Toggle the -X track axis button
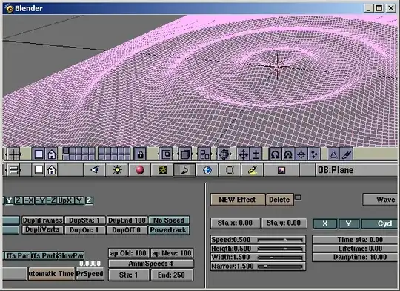 coord(29,200)
